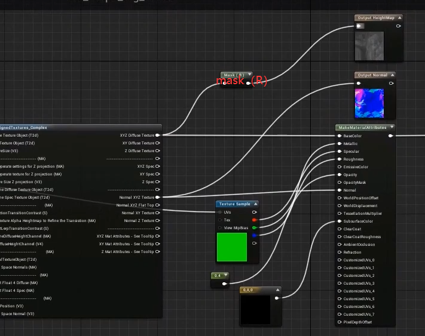
Task: Expand the 0.4 constant node arrow
Action: 225,275
